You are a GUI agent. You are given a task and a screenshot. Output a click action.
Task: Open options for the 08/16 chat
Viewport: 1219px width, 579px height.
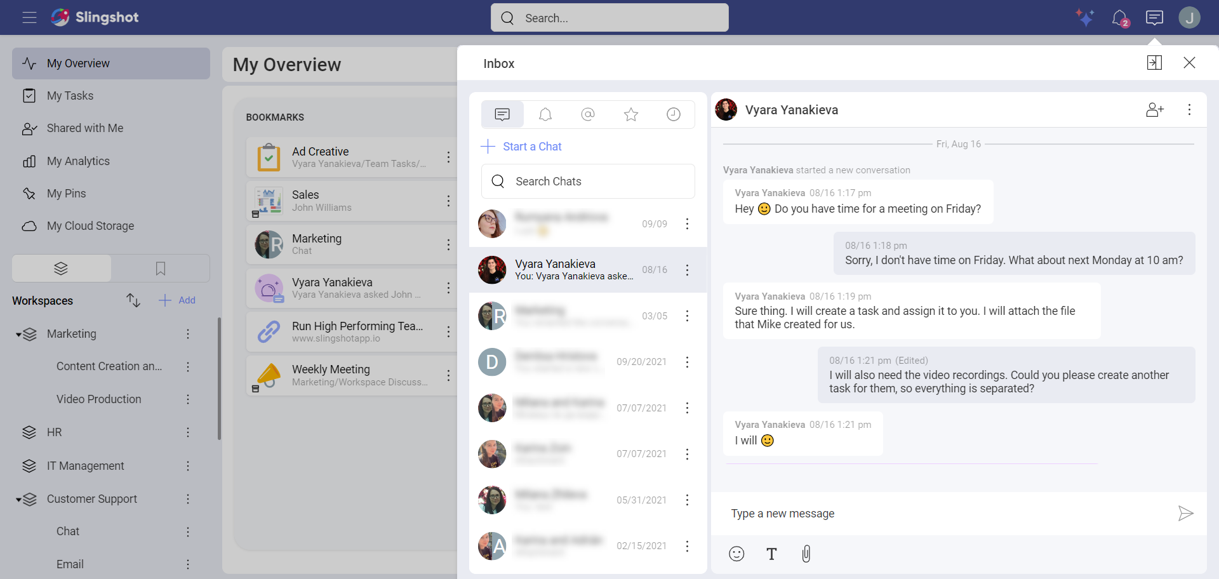[687, 270]
